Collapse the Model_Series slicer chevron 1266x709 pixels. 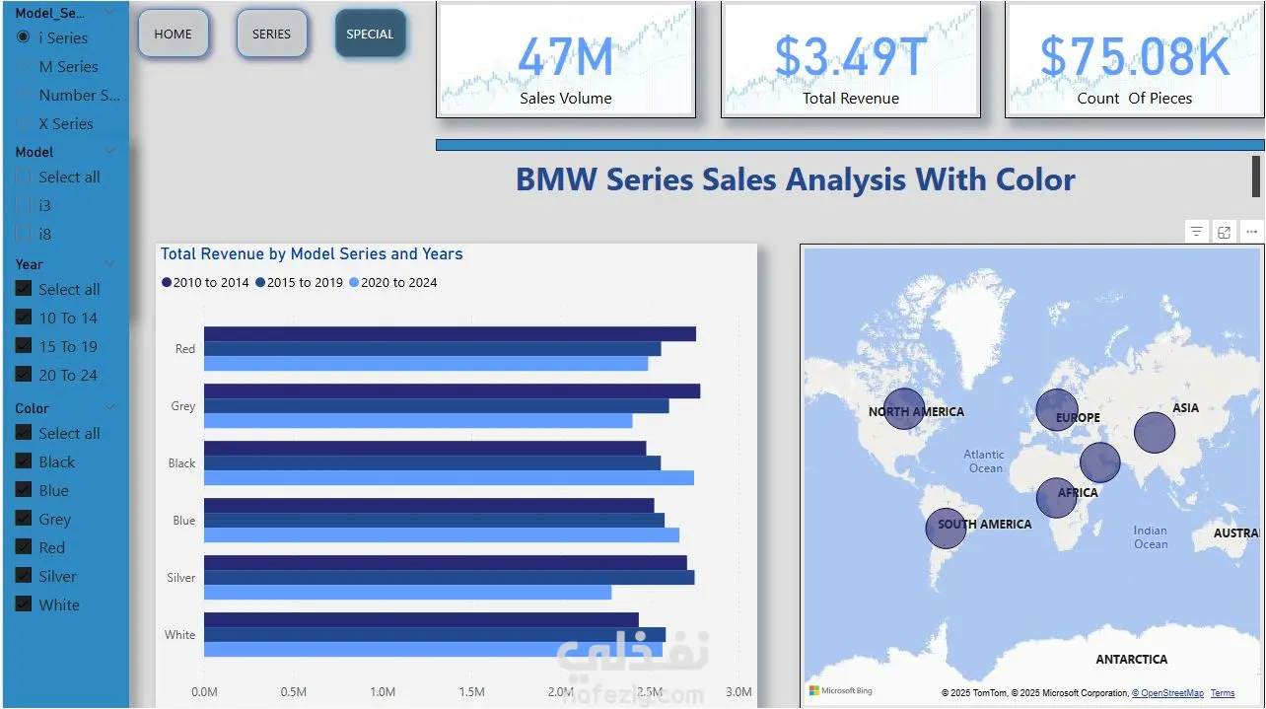click(x=109, y=13)
